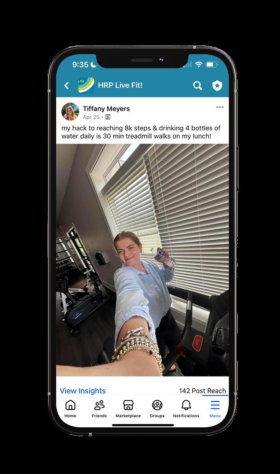Tap the 142 Post Reach text
This screenshot has width=280, height=474.
(202, 391)
